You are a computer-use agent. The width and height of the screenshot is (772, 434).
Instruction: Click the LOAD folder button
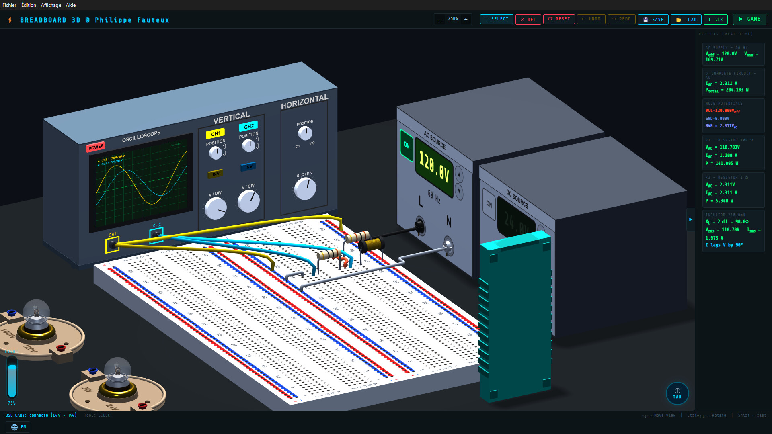pos(686,19)
